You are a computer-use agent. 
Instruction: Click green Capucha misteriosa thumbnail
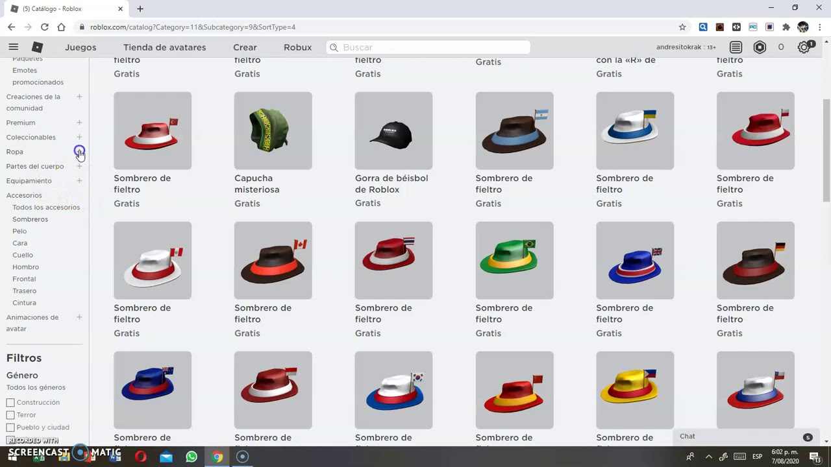pyautogui.click(x=273, y=130)
